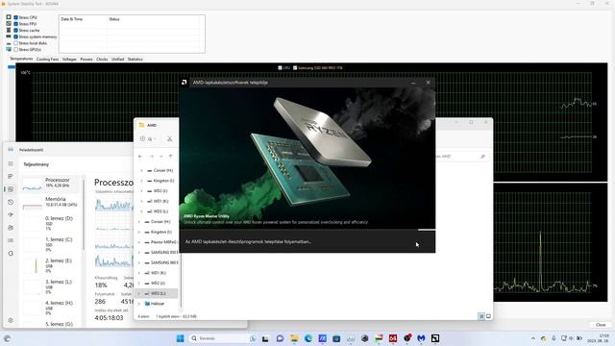
Task: Switch to Voltages tab
Action: tap(69, 60)
